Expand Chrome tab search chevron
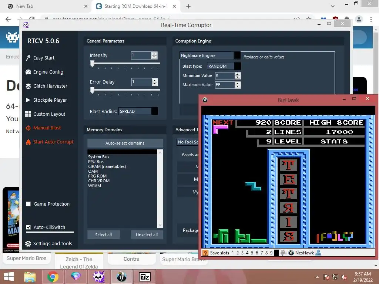Image resolution: width=379 pixels, height=284 pixels. tap(333, 6)
